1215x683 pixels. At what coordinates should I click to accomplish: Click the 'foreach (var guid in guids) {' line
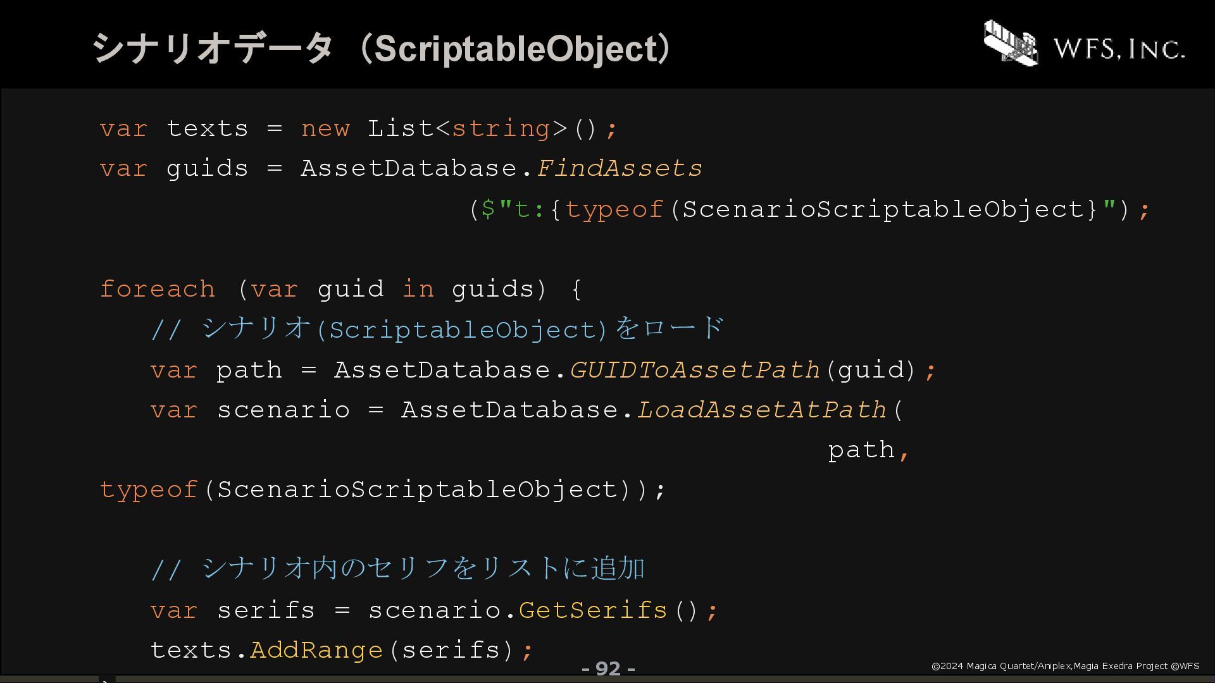point(341,289)
